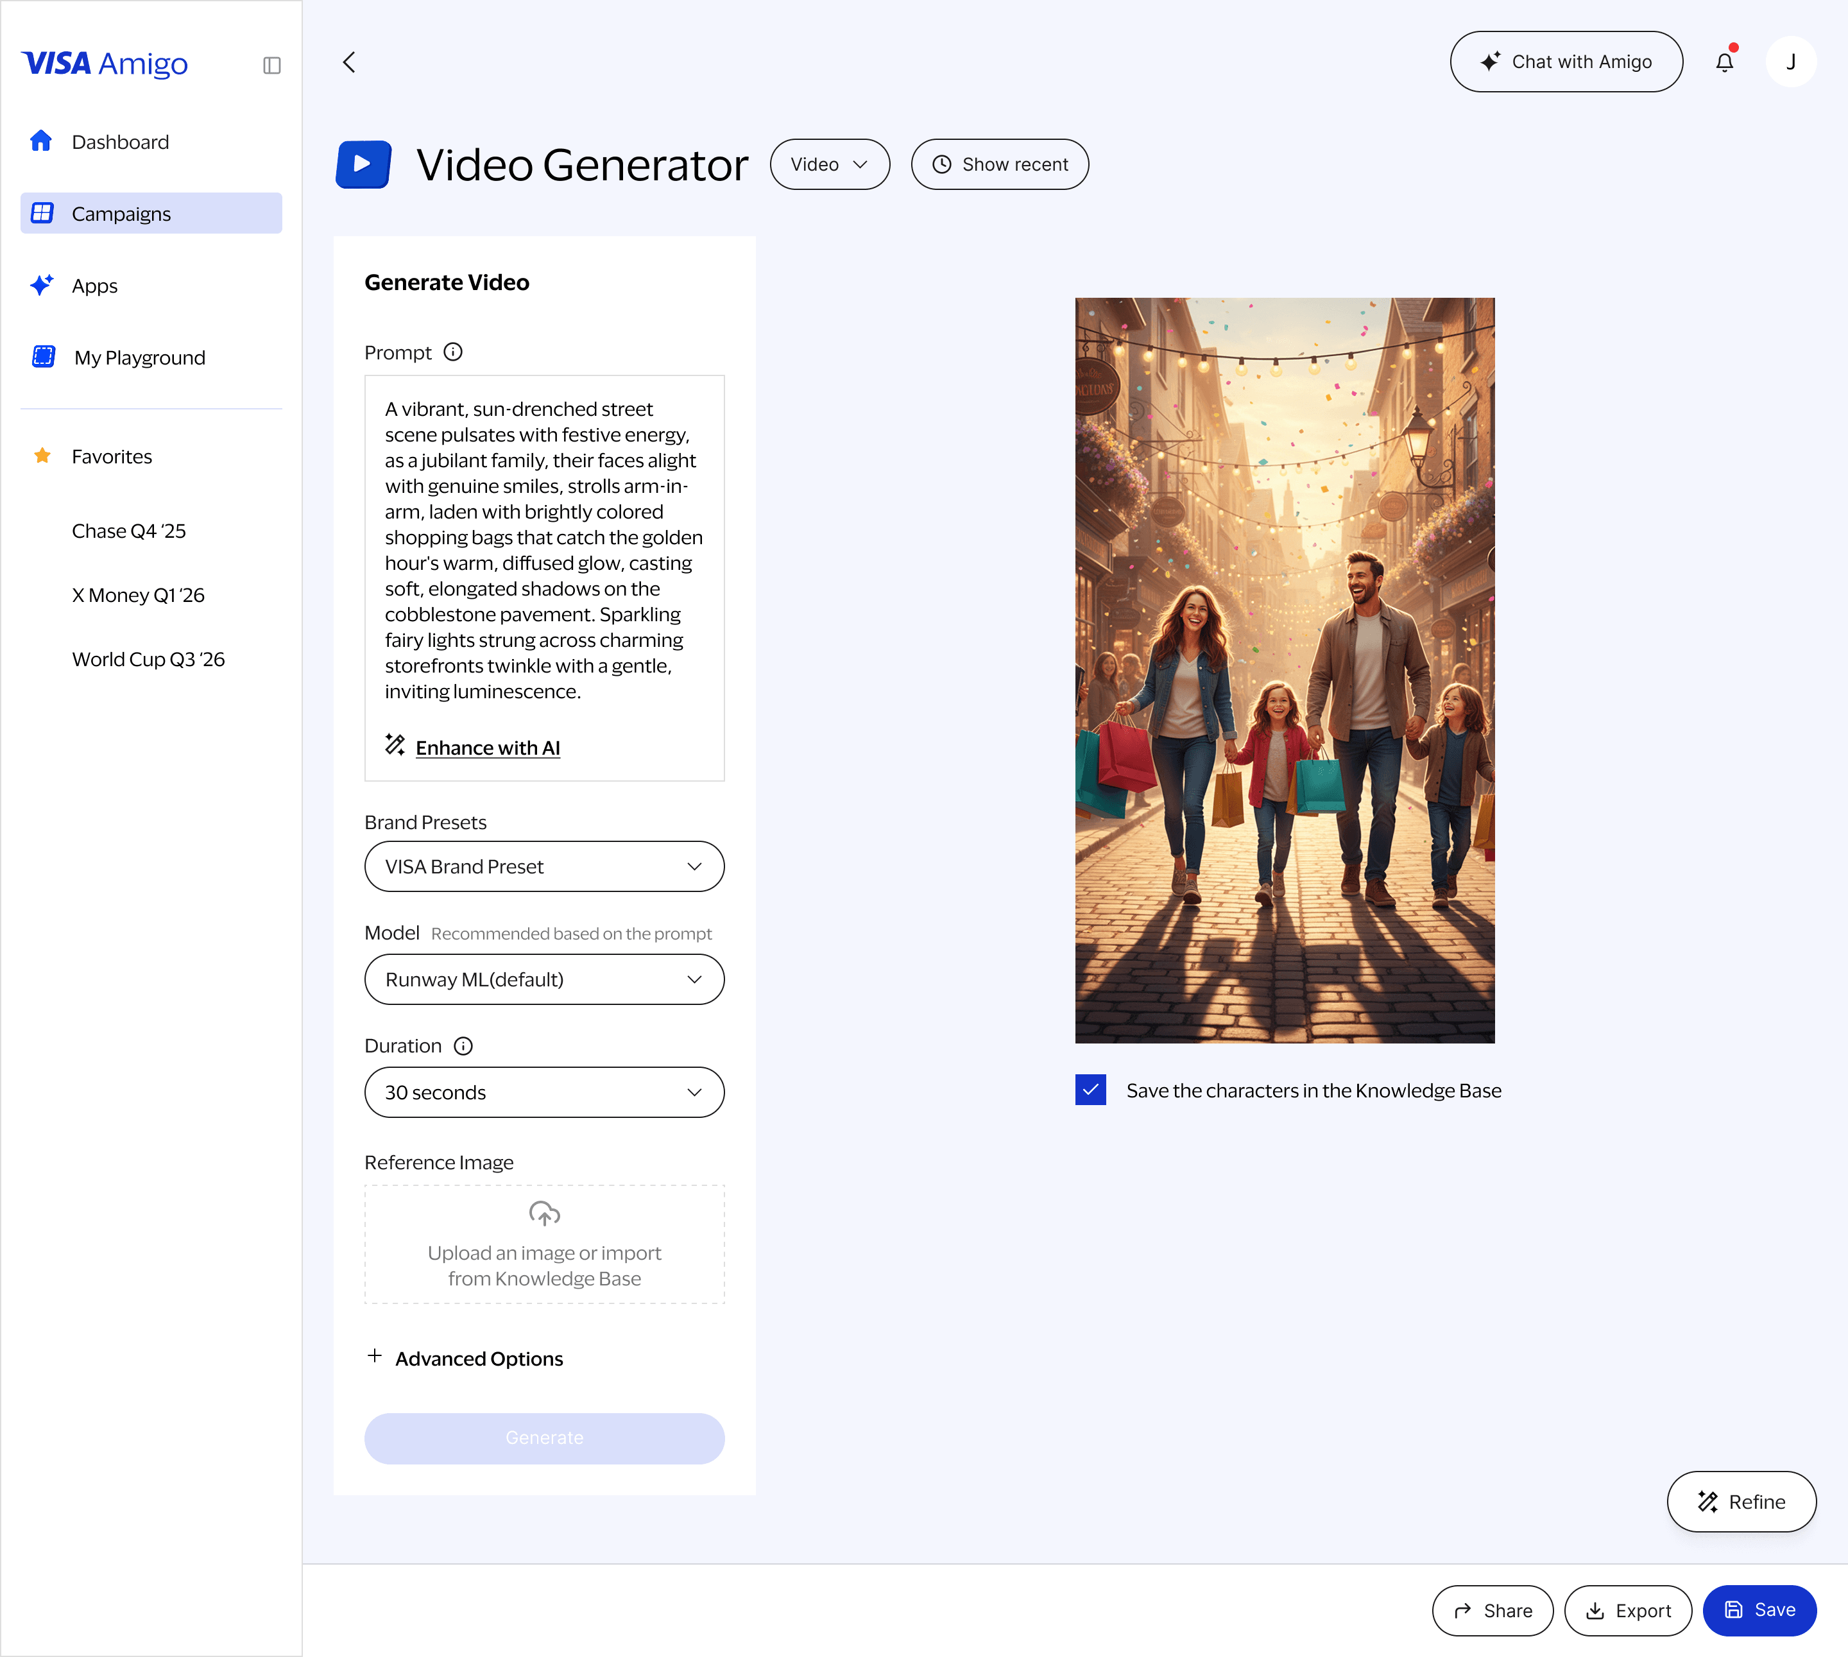Open the notifications bell
Viewport: 1848px width, 1657px height.
[x=1724, y=62]
